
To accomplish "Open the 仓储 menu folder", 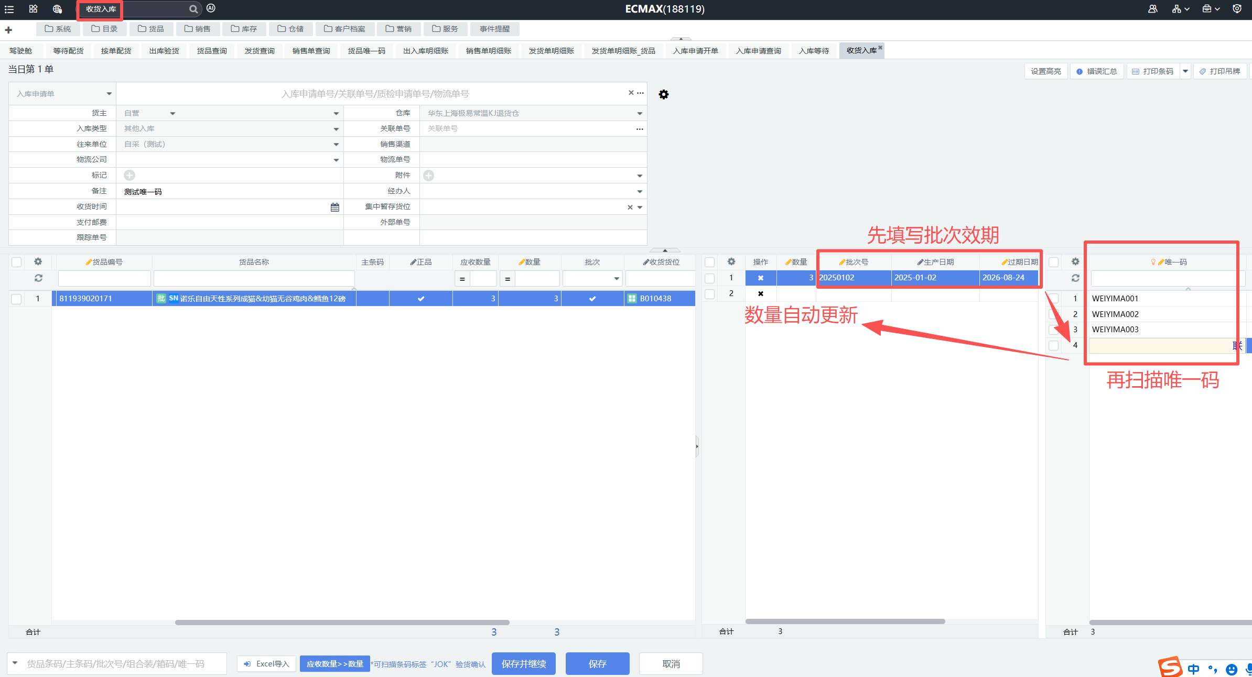I will [290, 29].
